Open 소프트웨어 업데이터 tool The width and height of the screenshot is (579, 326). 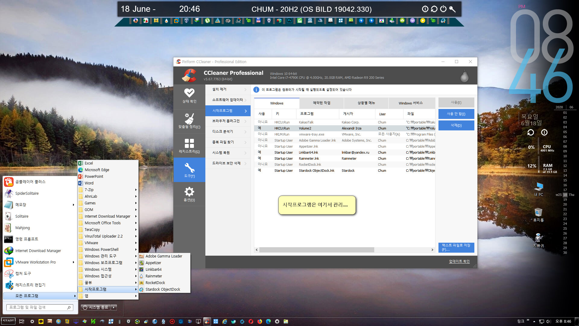[x=228, y=100]
